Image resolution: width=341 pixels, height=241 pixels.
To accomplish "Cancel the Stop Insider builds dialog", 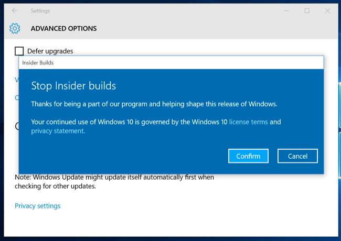I will click(297, 156).
